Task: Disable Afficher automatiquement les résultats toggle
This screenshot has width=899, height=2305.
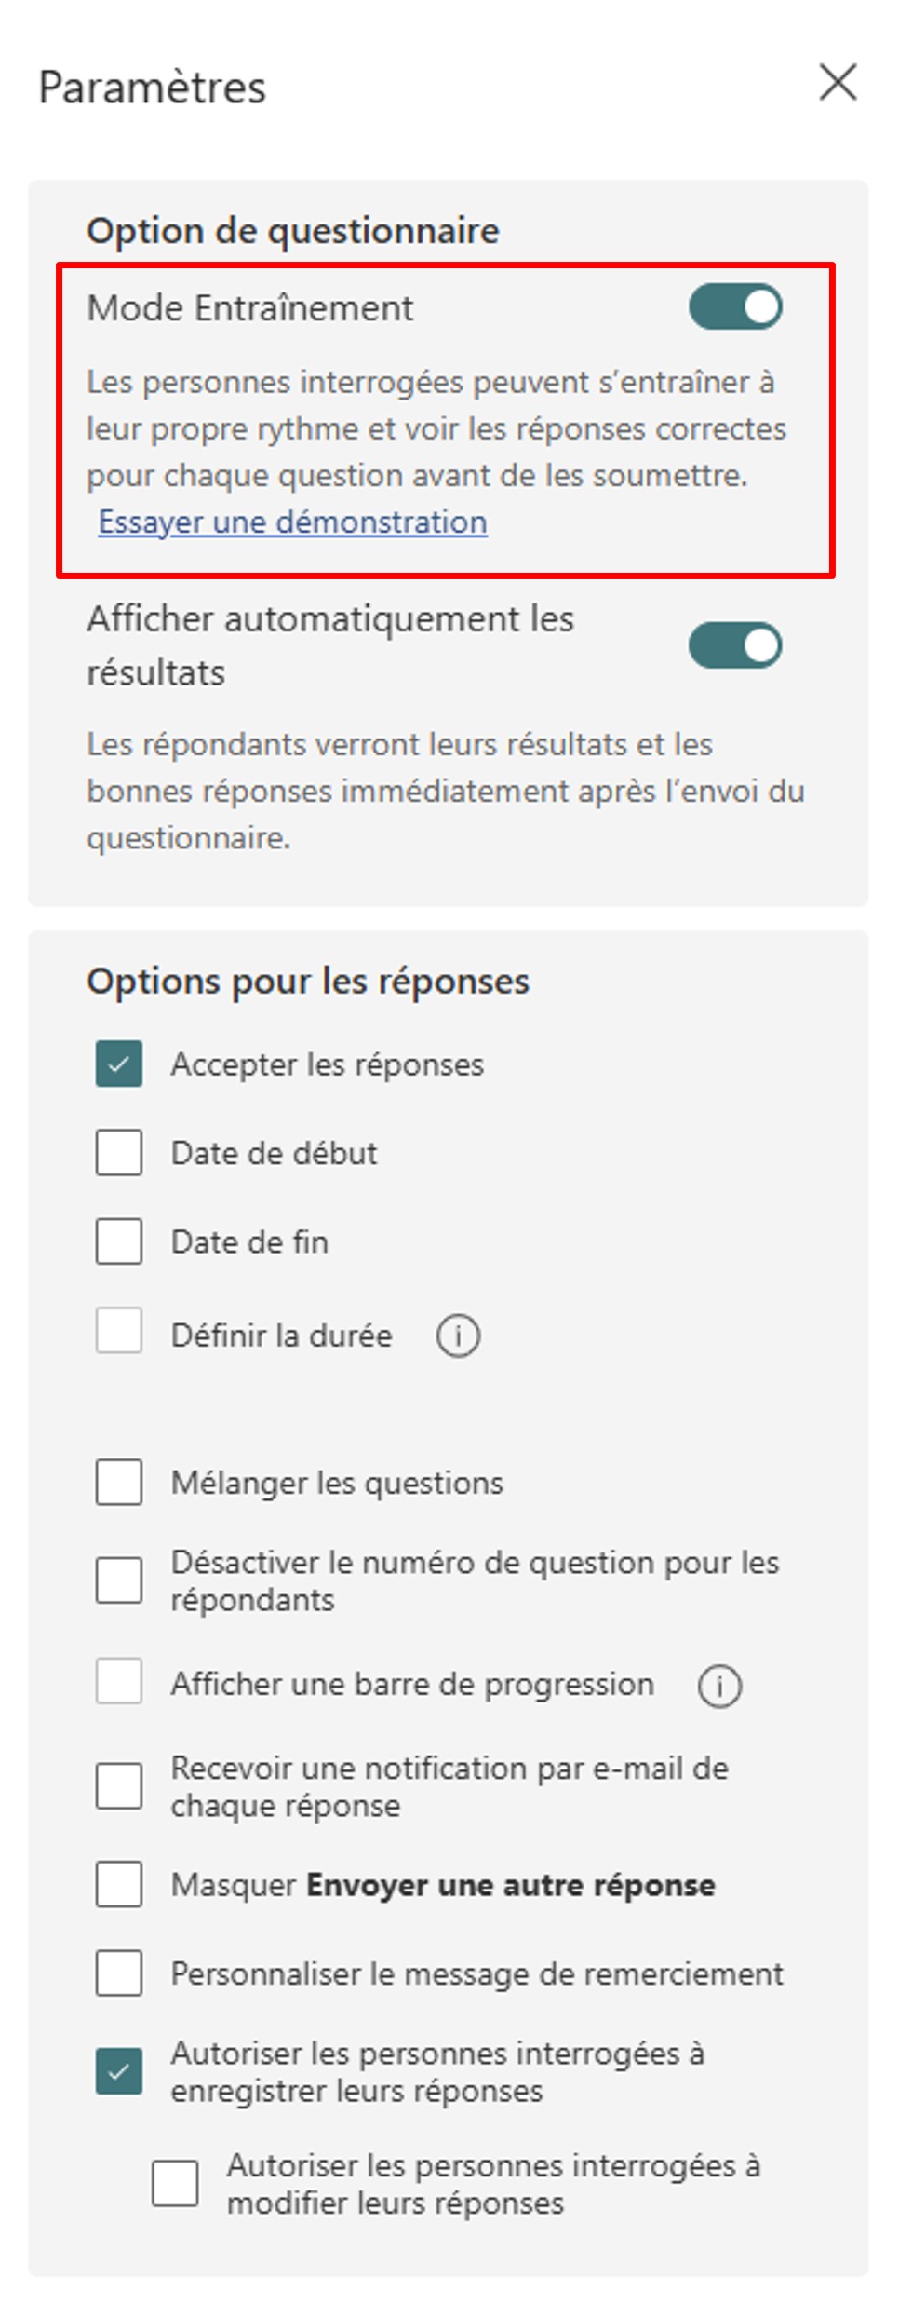Action: (x=735, y=645)
